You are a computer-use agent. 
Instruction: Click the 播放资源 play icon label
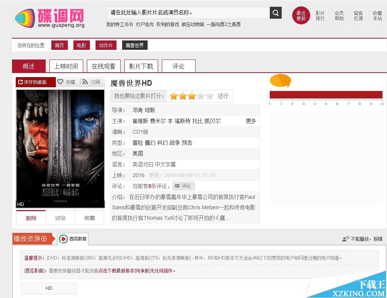pyautogui.click(x=33, y=238)
